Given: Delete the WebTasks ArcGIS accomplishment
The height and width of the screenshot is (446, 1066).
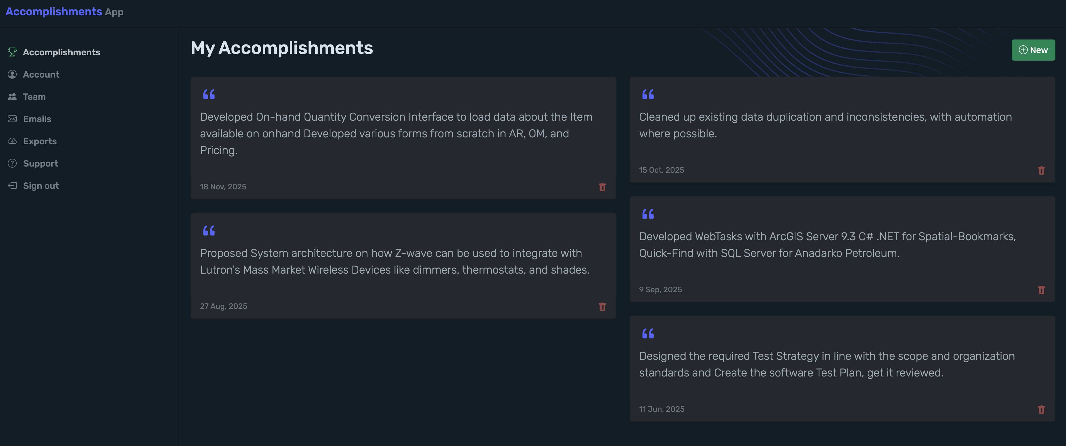Looking at the screenshot, I should pos(1041,290).
